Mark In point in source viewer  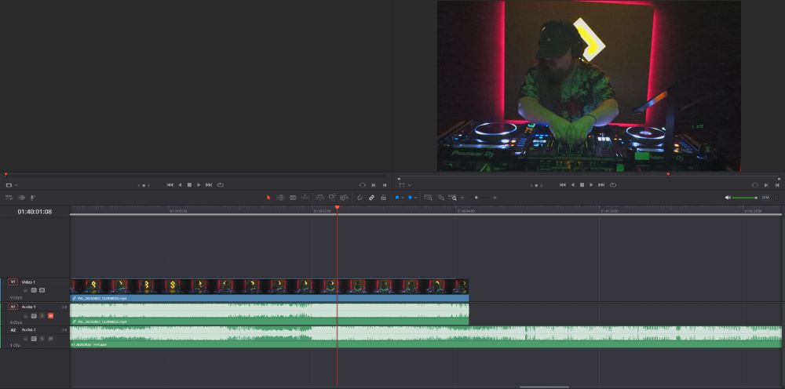[x=374, y=185]
